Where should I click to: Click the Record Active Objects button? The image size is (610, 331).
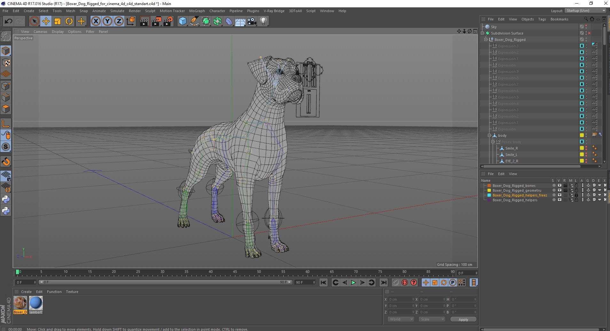(x=396, y=282)
